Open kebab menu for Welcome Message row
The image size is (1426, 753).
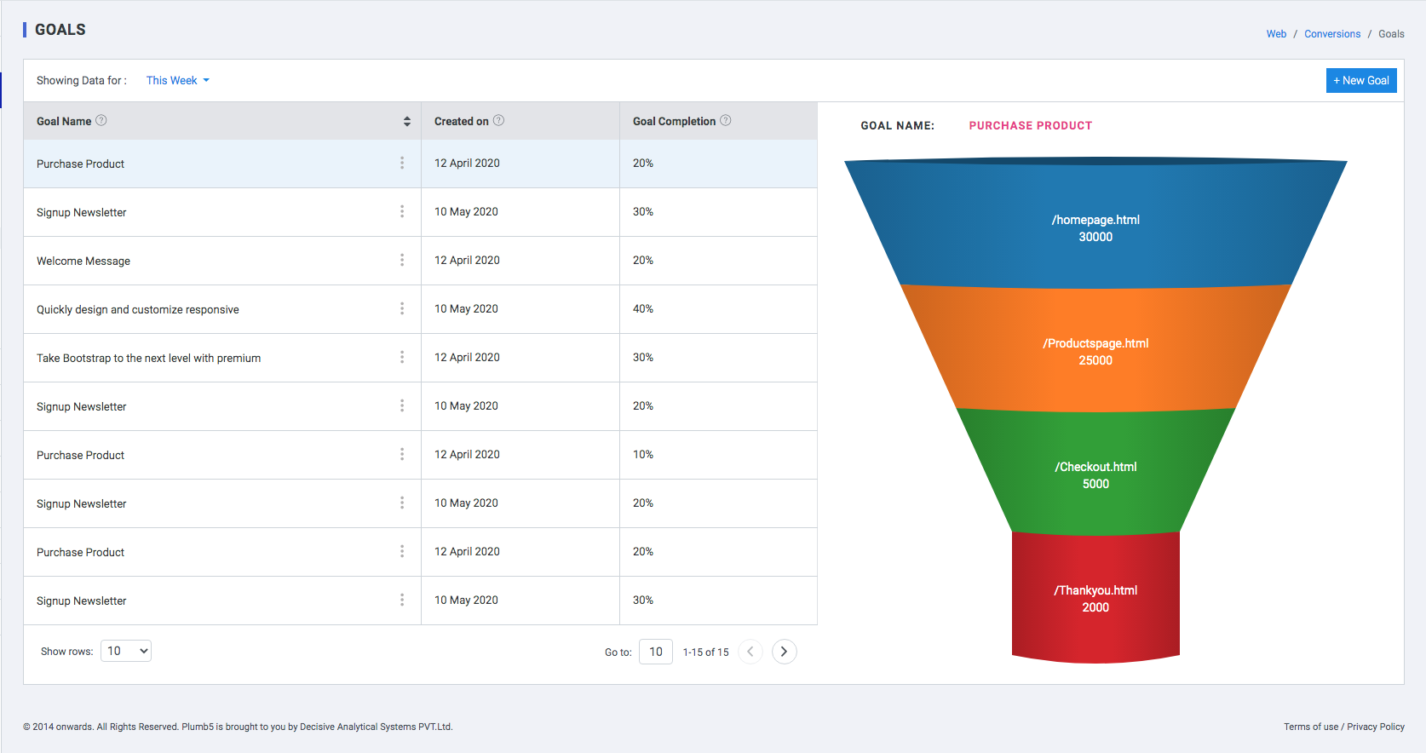coord(402,260)
